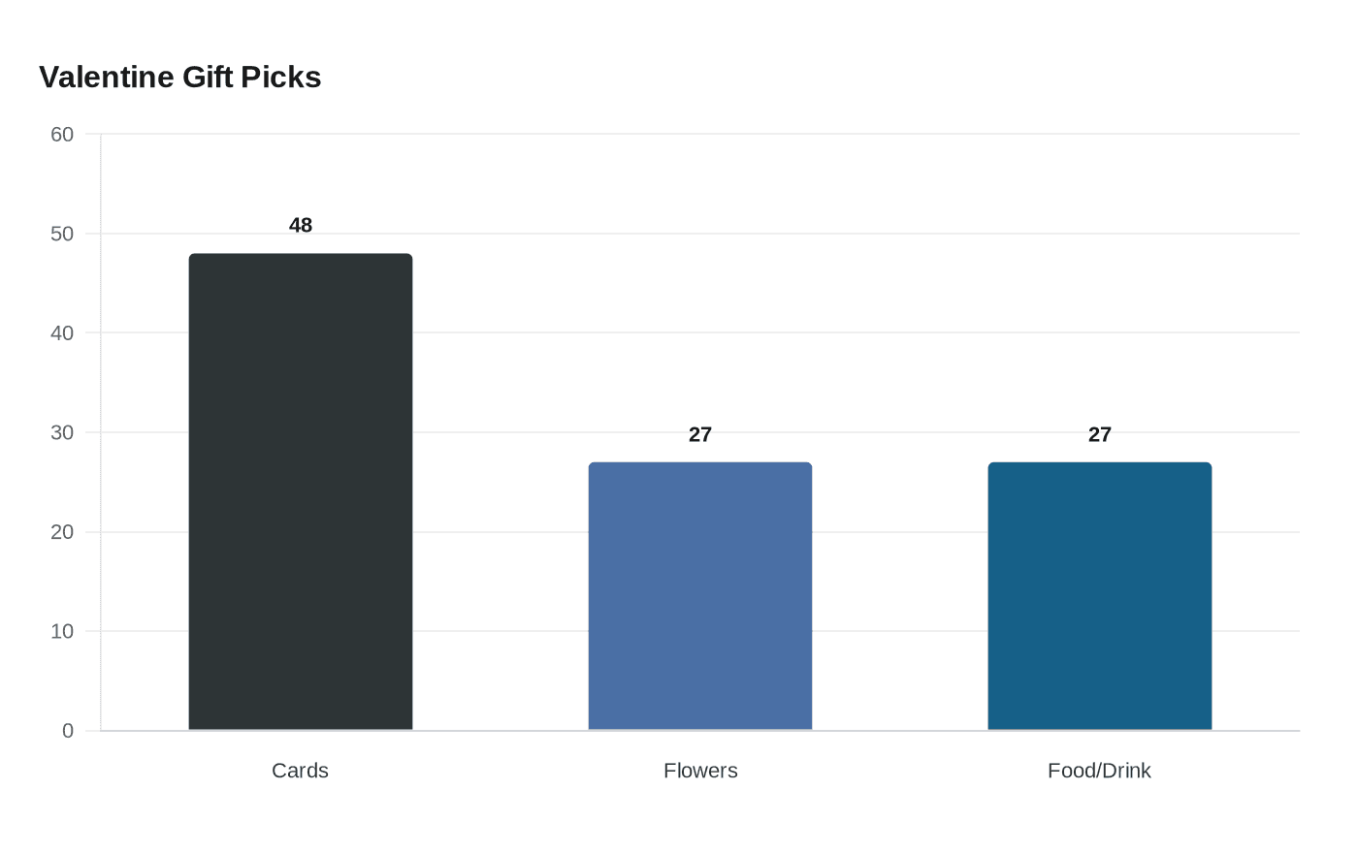
Task: Select the dark Cards bar
Action: (x=301, y=491)
